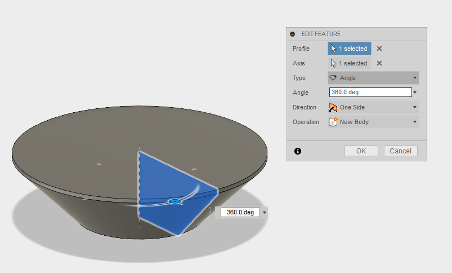The image size is (452, 273).
Task: Collapse the EDIT FEATURE dialog
Action: (292, 34)
